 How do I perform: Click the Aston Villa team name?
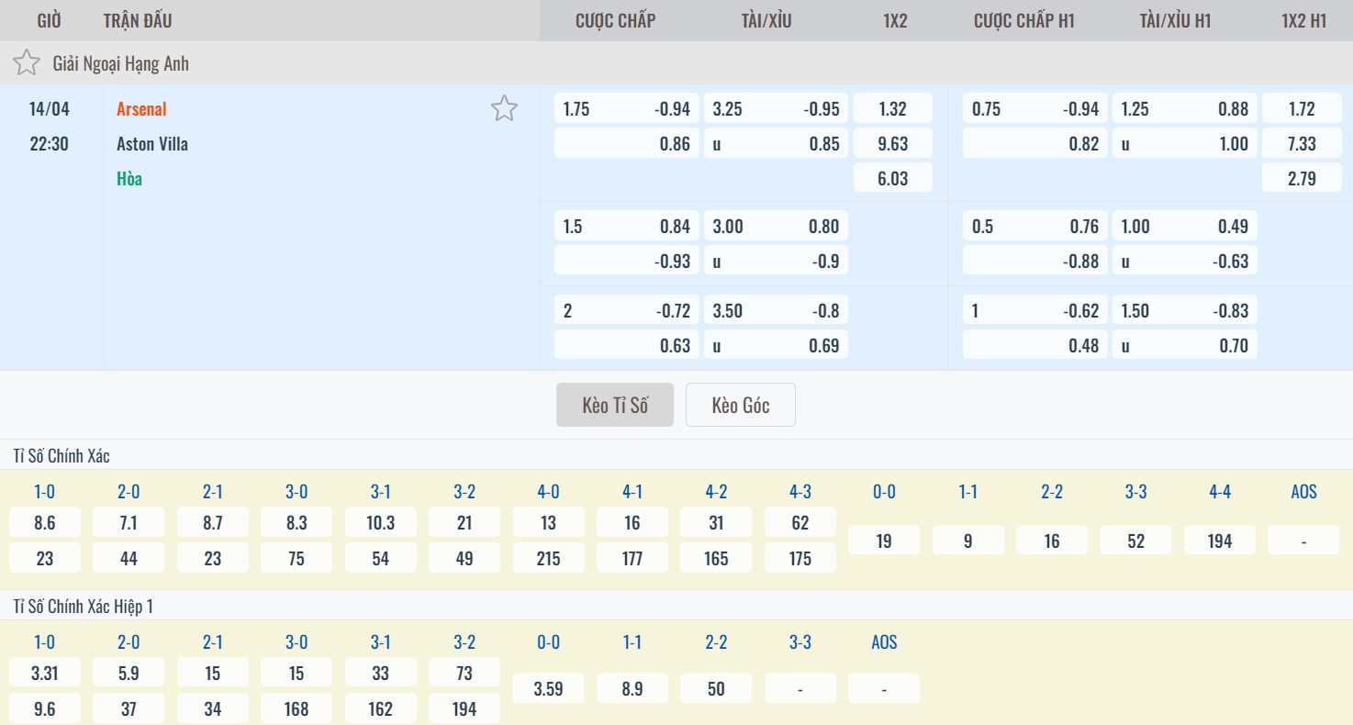click(152, 144)
